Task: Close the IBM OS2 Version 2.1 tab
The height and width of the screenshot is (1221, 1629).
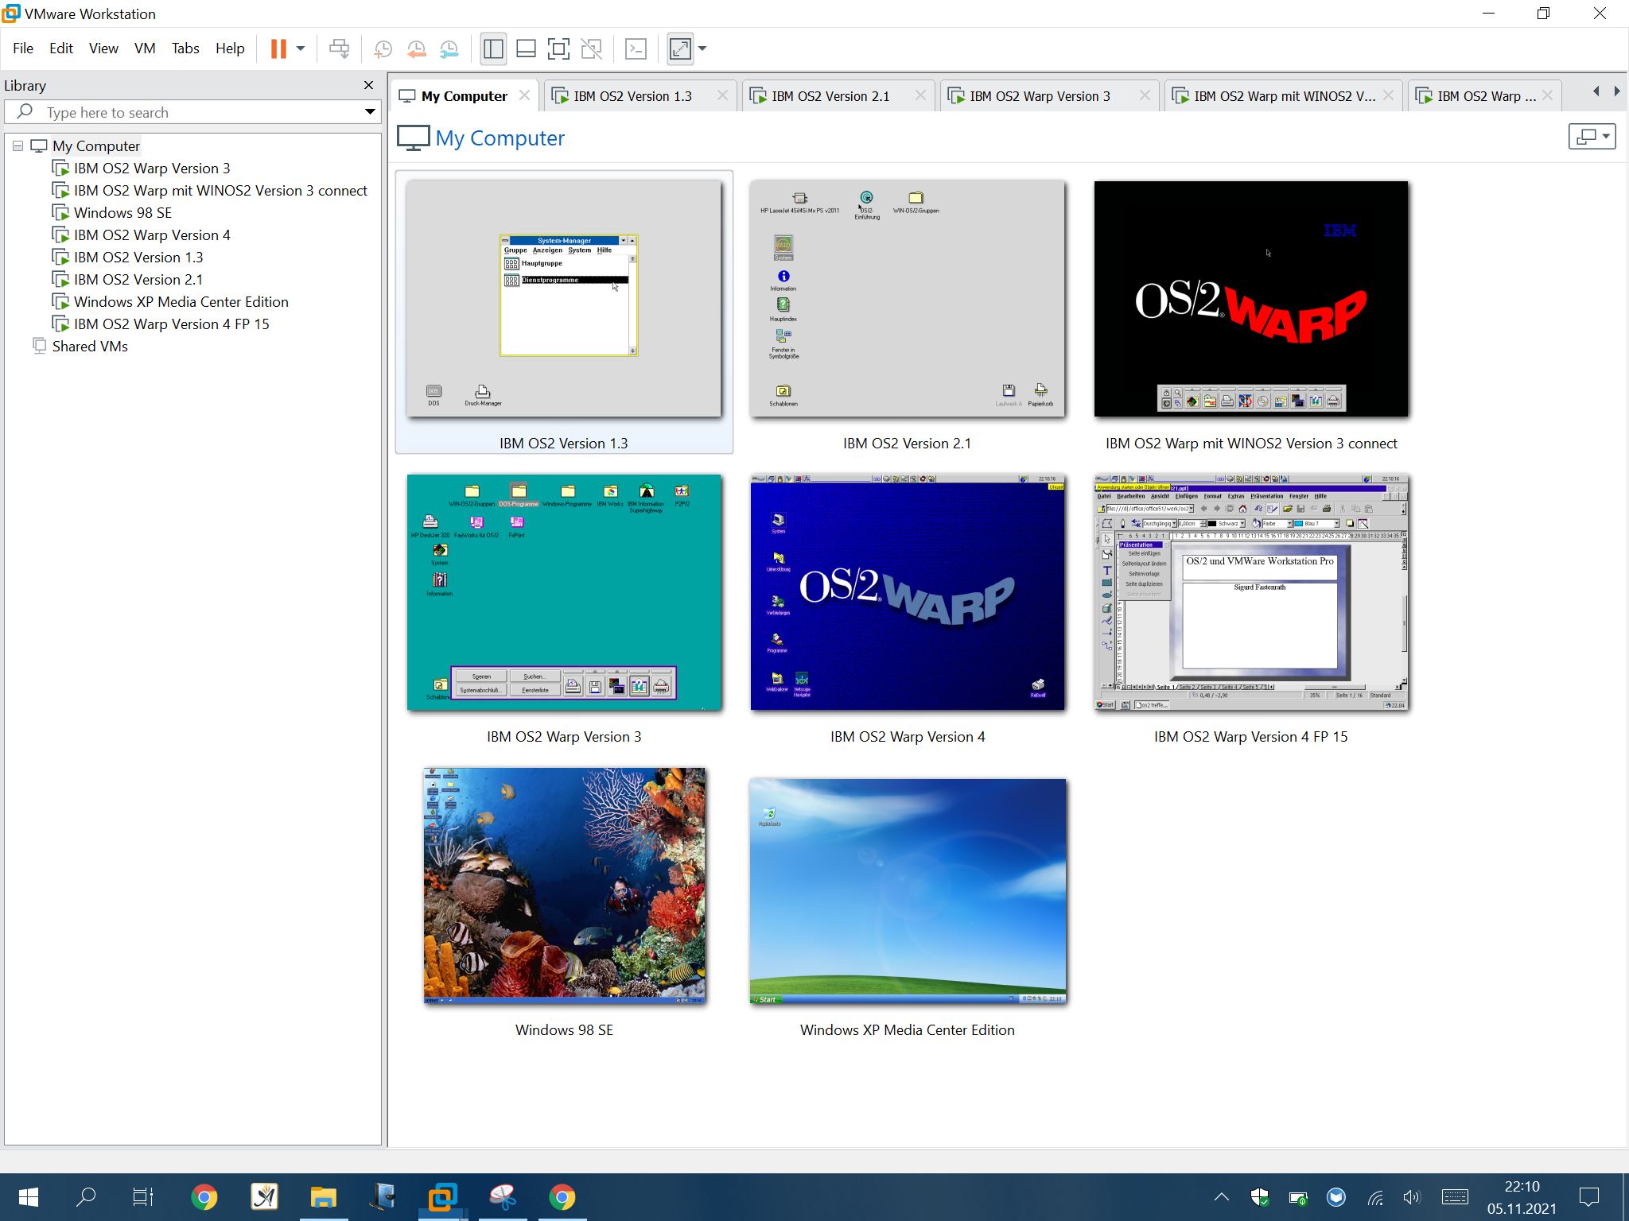Action: [920, 95]
